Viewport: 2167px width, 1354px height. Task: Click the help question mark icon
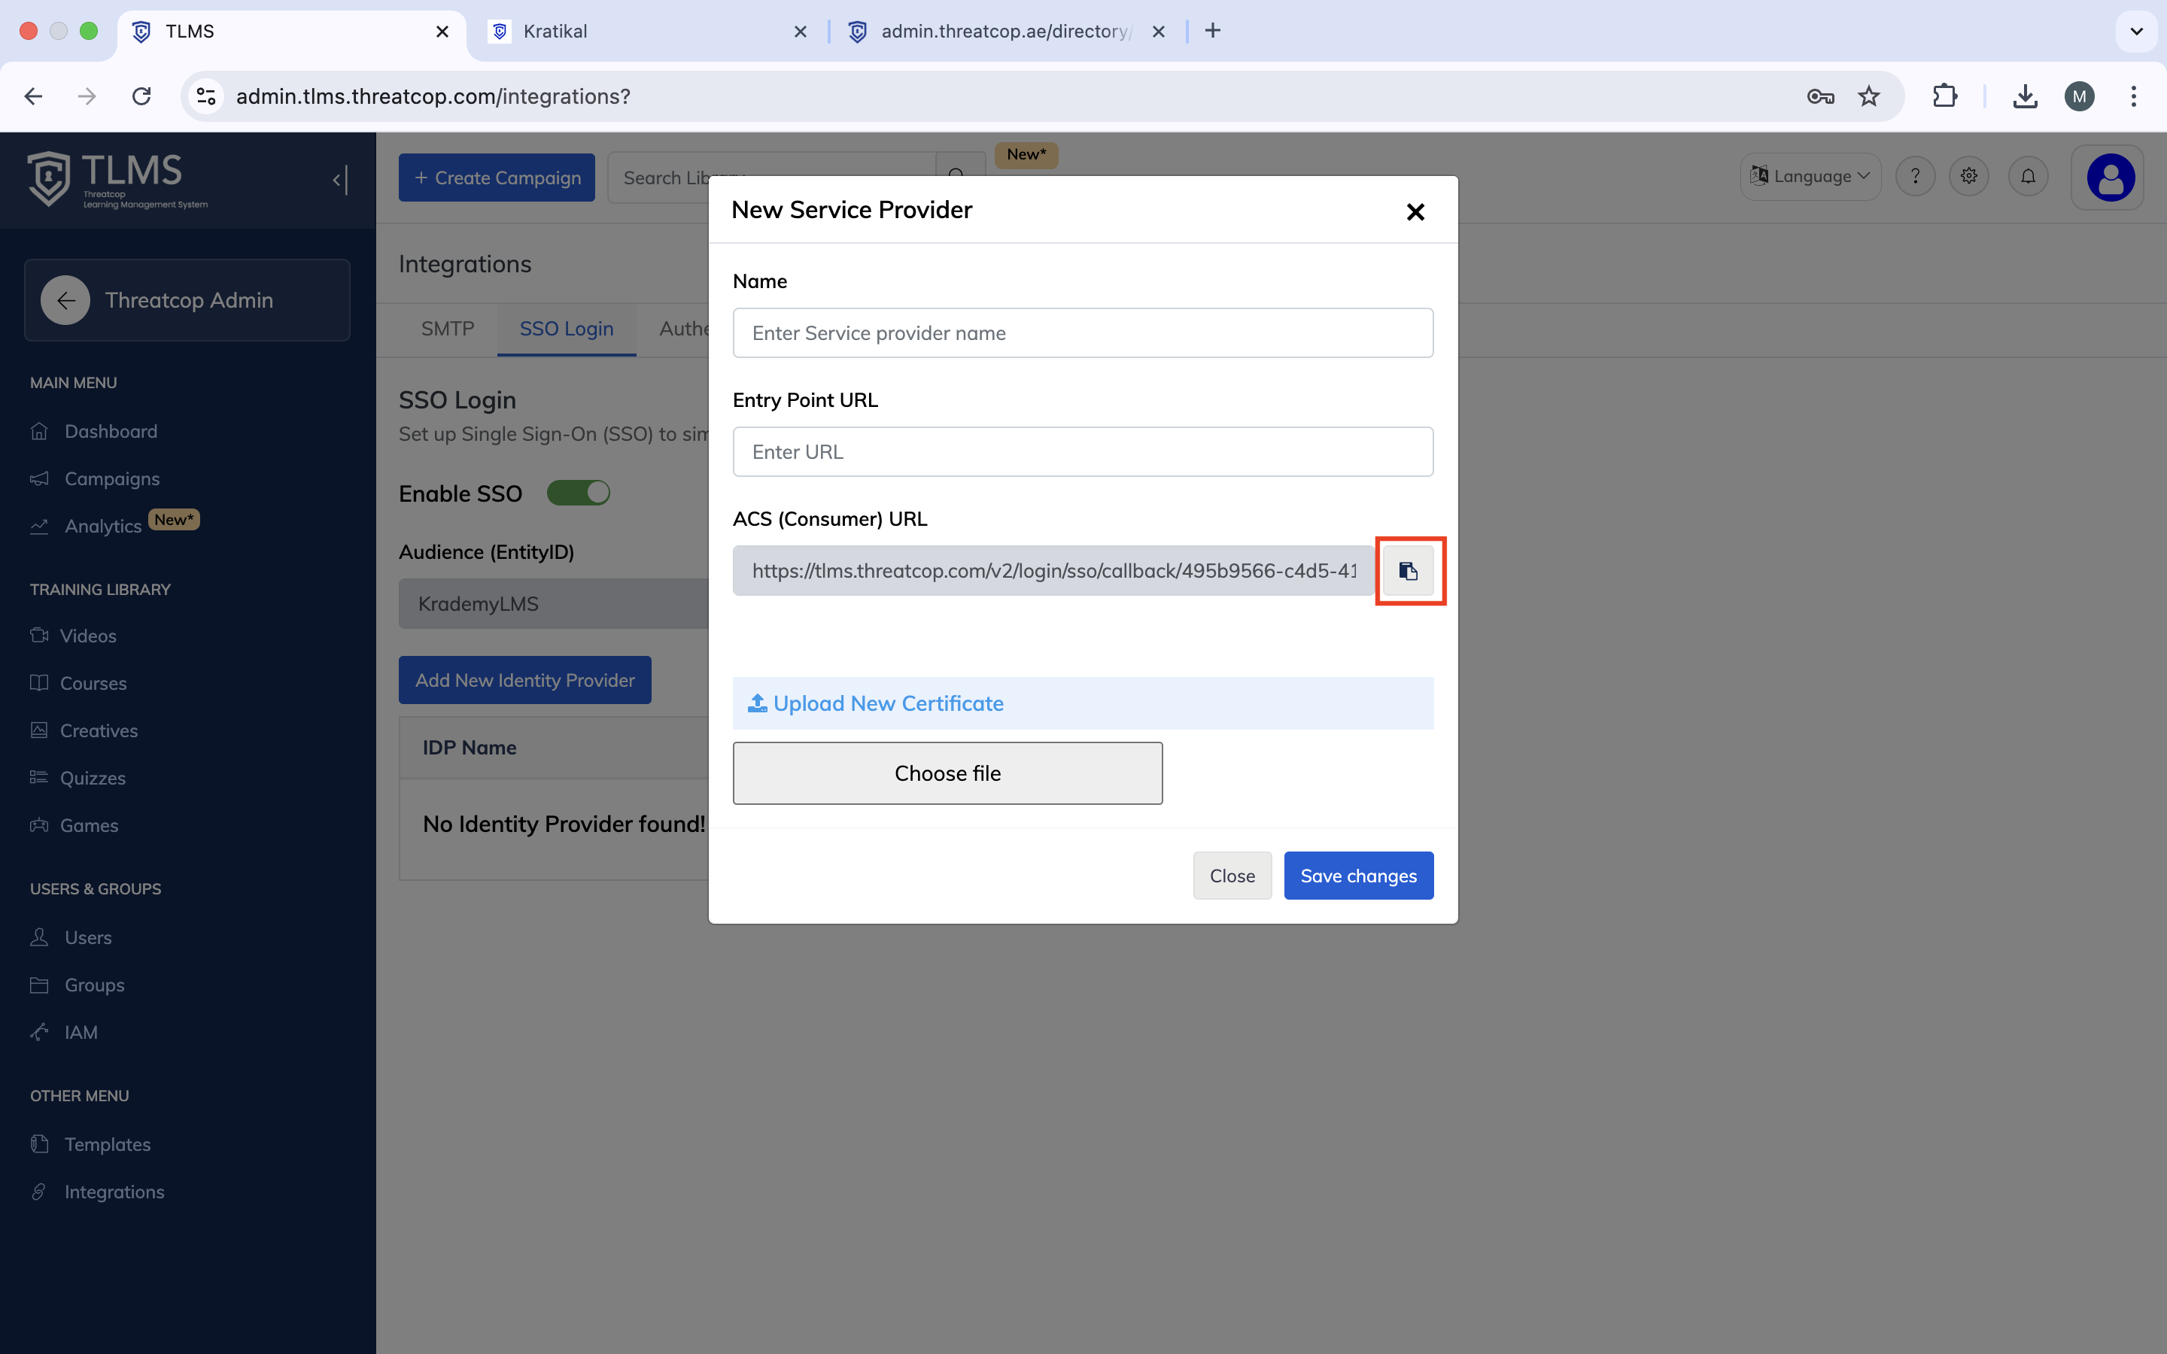point(1914,177)
